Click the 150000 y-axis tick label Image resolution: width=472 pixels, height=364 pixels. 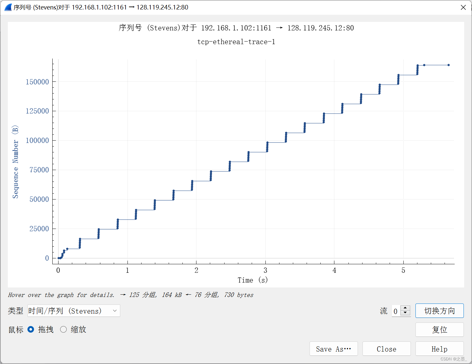(x=37, y=82)
